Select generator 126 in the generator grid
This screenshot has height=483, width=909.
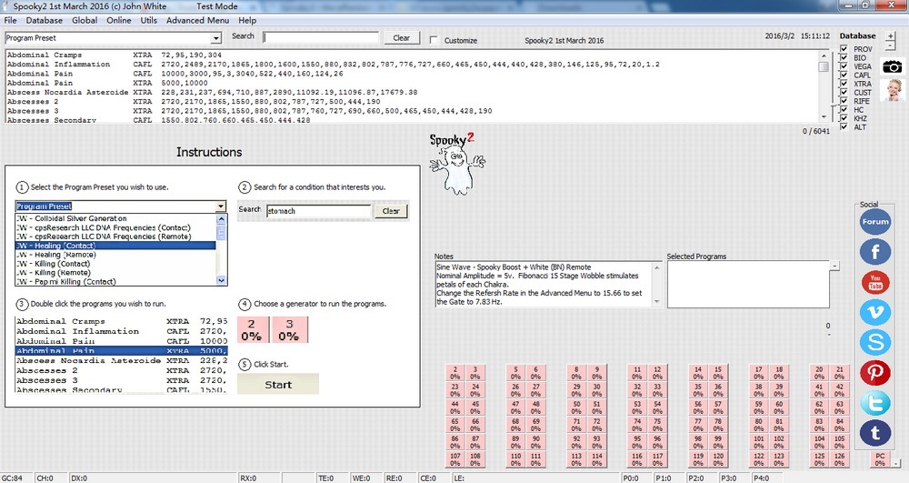[x=839, y=460]
